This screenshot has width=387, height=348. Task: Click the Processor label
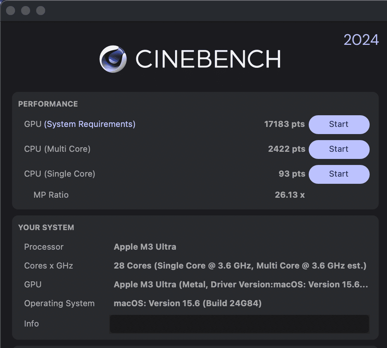(44, 247)
